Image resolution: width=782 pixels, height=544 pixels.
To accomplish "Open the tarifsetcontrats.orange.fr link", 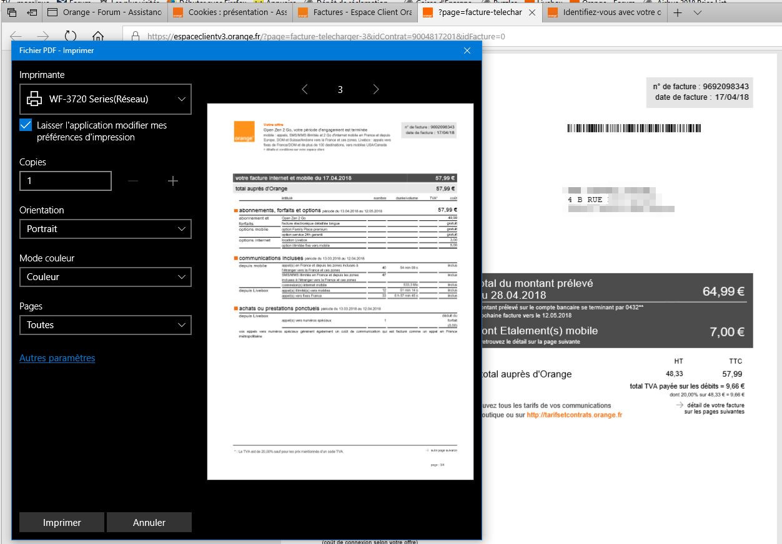I will [574, 415].
